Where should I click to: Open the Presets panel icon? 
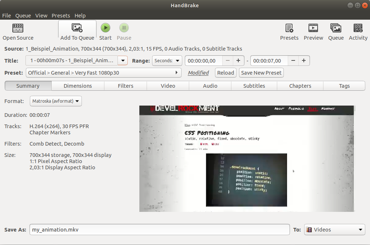coord(289,28)
